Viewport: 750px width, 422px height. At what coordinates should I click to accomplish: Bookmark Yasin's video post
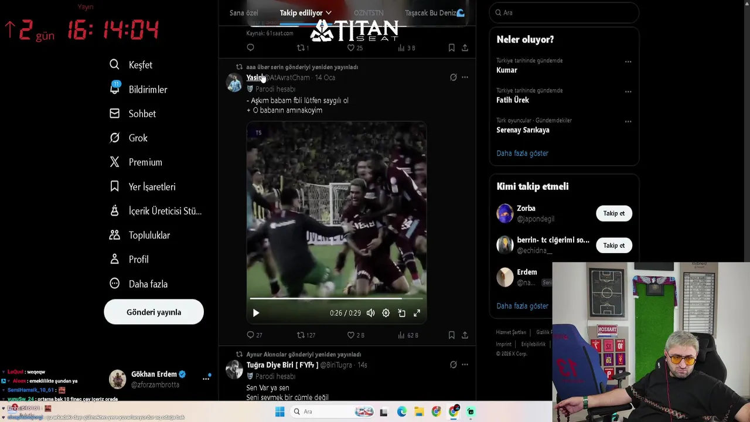click(451, 335)
